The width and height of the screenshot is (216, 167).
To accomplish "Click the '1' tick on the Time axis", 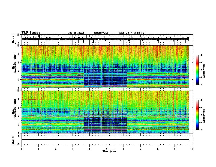I will click(38, 149).
